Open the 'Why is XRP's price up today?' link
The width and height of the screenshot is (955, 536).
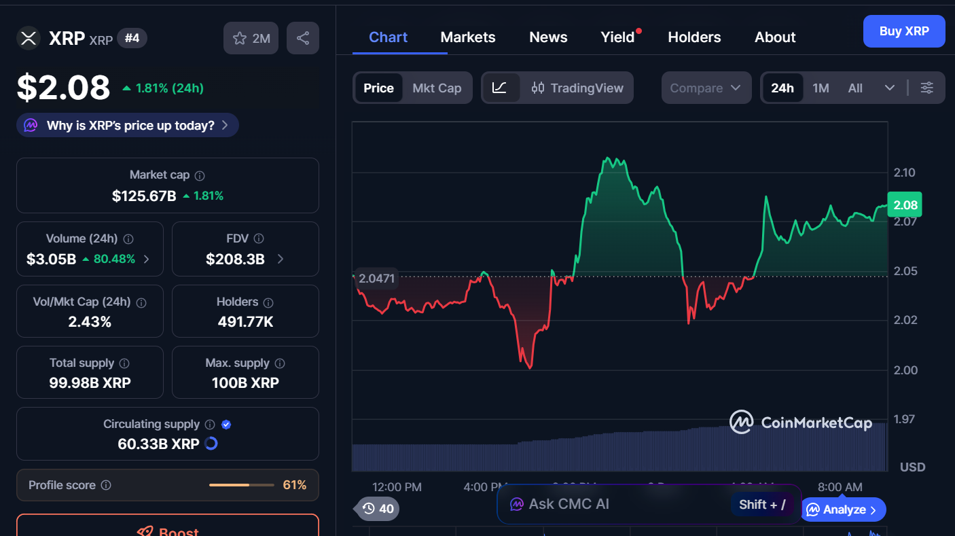point(127,125)
